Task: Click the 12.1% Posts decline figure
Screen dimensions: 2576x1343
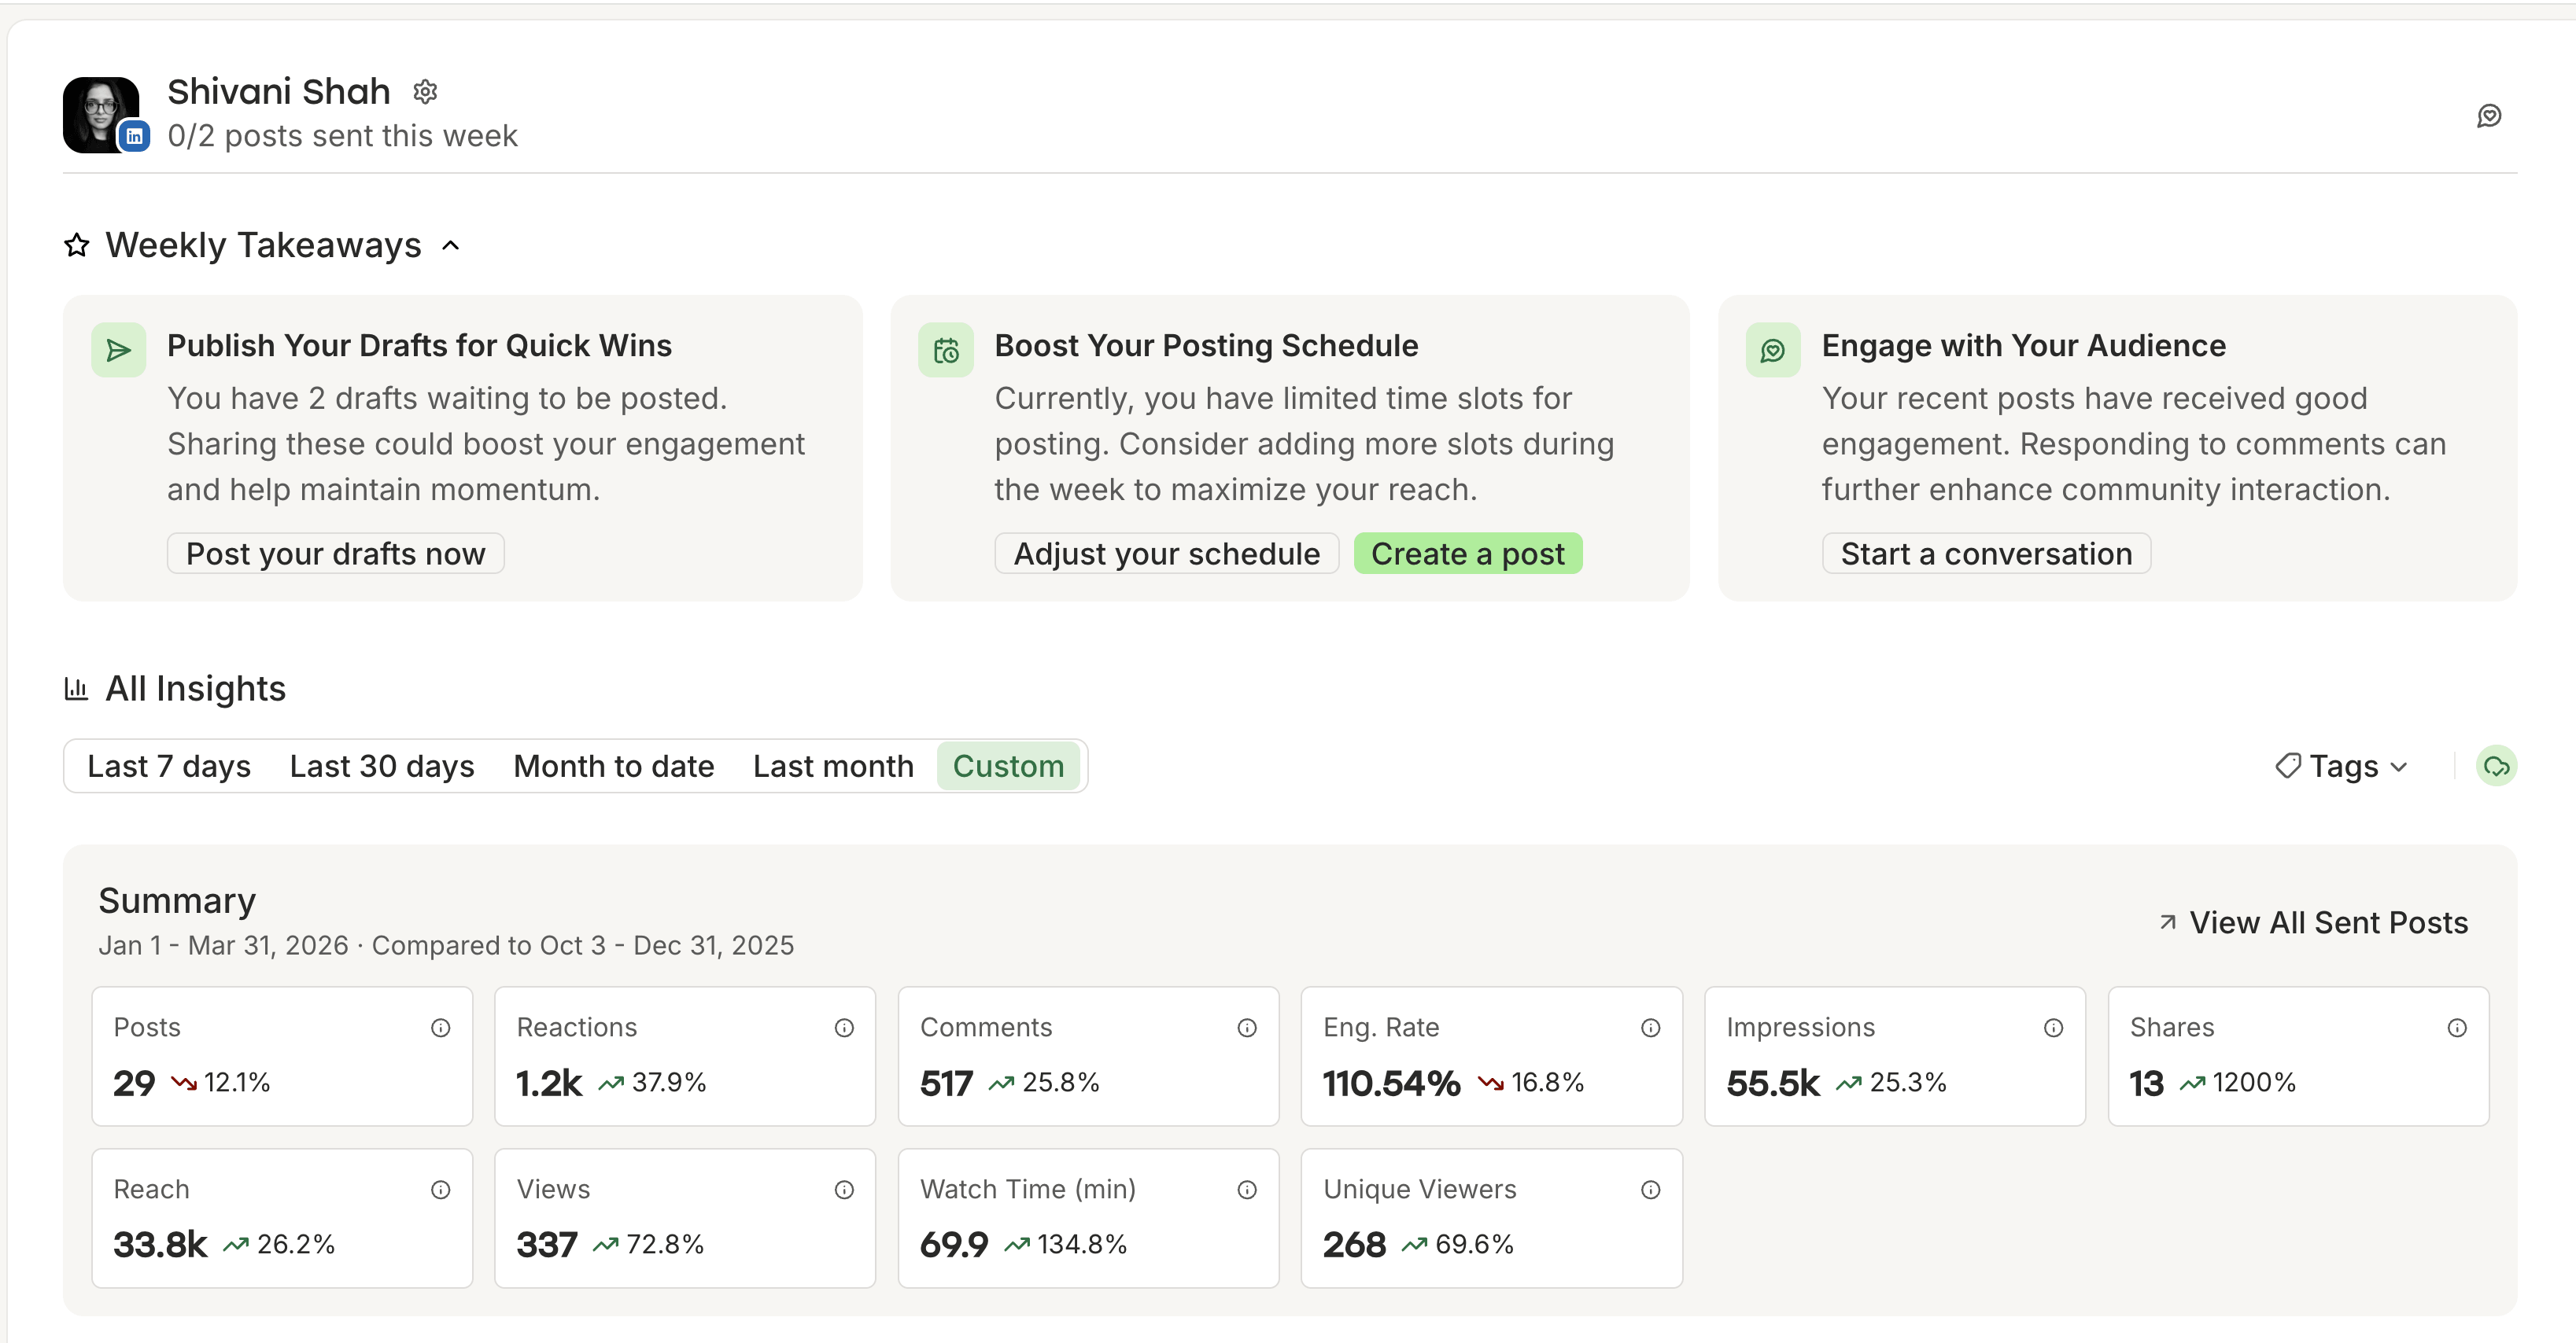Action: click(237, 1082)
